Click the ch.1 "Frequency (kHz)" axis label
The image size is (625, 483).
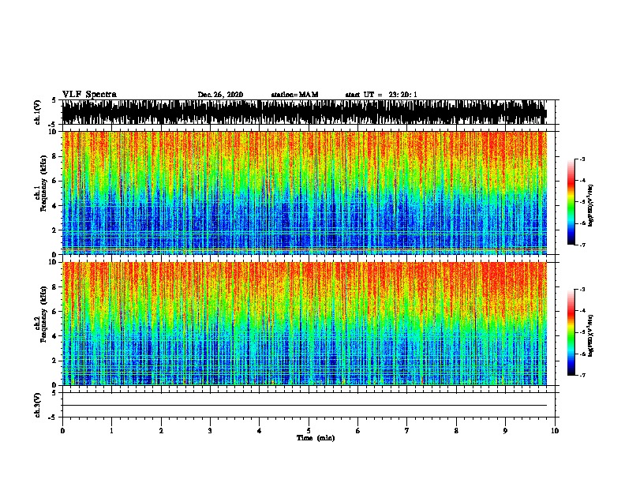(x=43, y=183)
